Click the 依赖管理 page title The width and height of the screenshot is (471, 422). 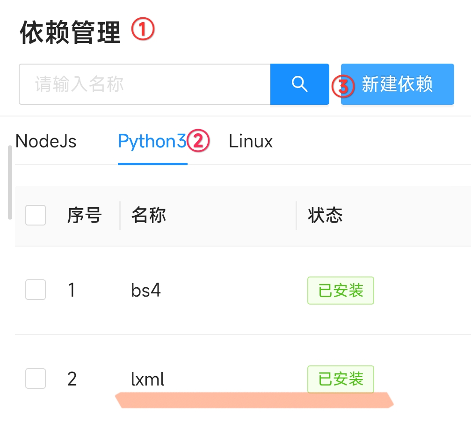pyautogui.click(x=70, y=31)
